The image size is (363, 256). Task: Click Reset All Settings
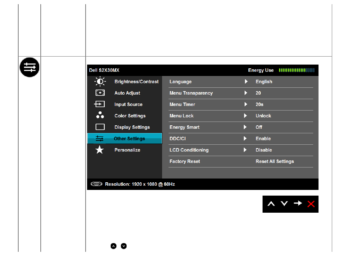pos(275,161)
